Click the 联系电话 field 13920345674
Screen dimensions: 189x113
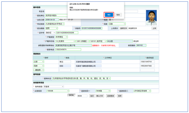pos(68,50)
